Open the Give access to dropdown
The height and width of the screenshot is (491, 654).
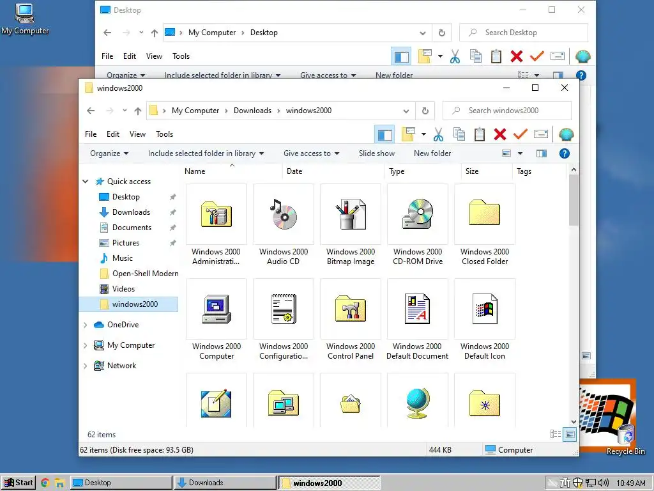tap(312, 153)
